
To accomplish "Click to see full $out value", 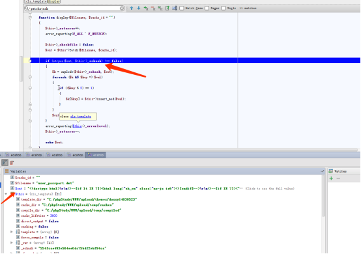I will 270,189.
